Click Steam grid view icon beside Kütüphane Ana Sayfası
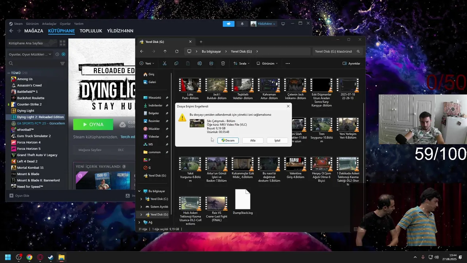Viewport: 467px width, 263px height. click(62, 43)
